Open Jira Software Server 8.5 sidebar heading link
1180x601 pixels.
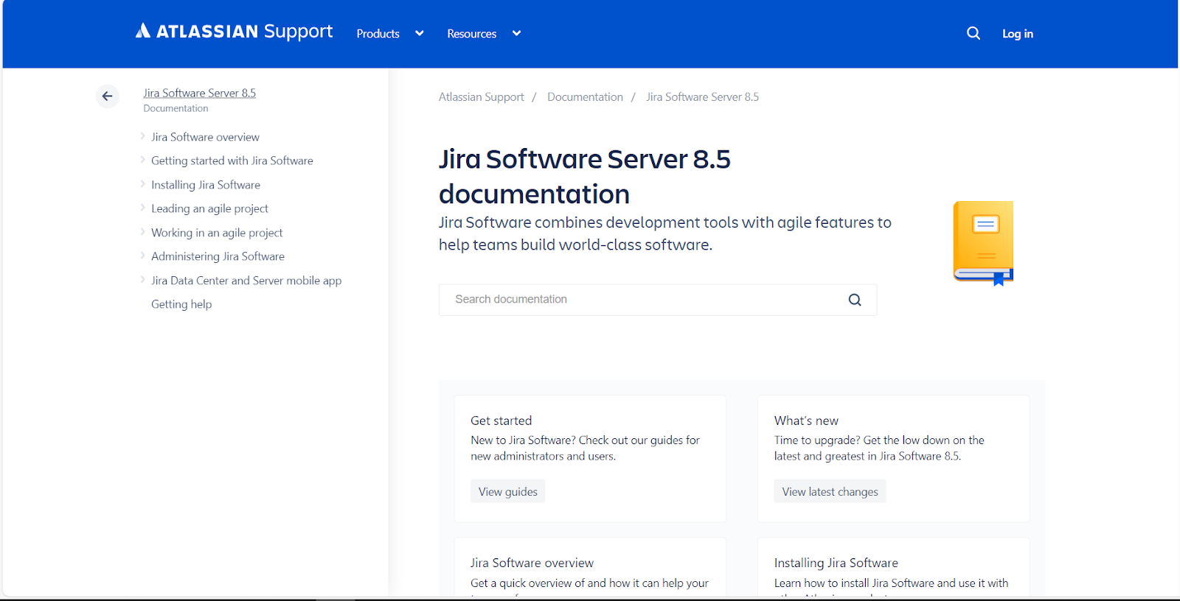[199, 93]
